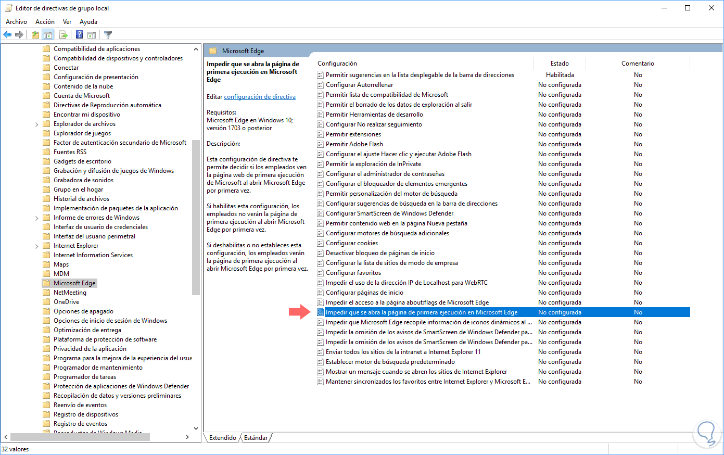The width and height of the screenshot is (724, 455).
Task: Click the Forward arrow in the toolbar
Action: pyautogui.click(x=19, y=35)
